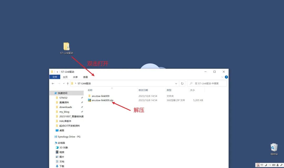The width and height of the screenshot is (284, 168).
Task: Collapse the ribbon with the chevron
Action: coord(222,77)
